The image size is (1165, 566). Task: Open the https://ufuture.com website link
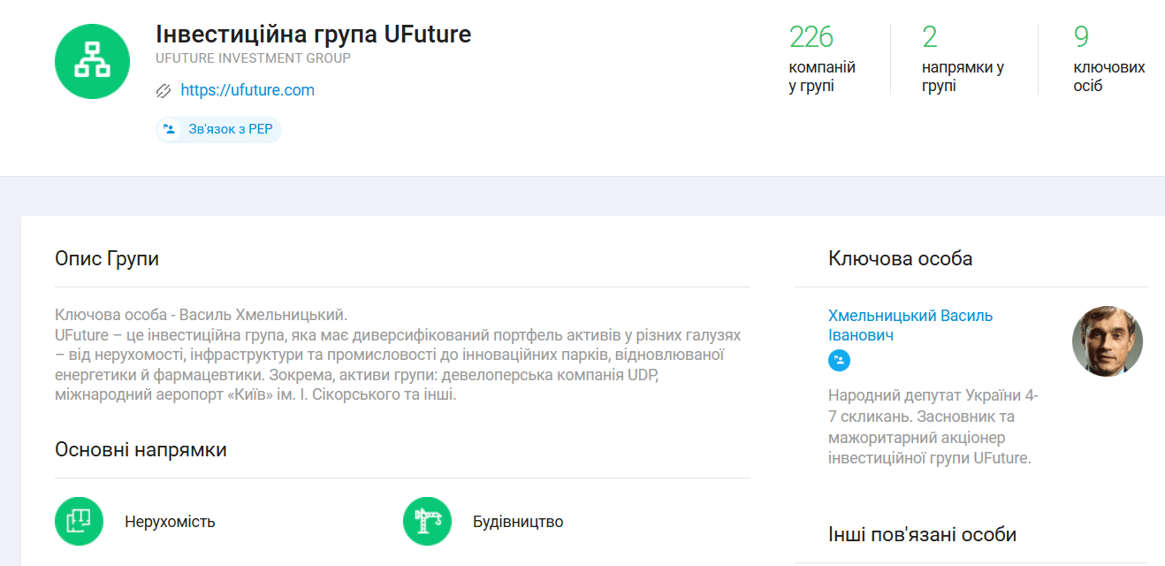[247, 90]
